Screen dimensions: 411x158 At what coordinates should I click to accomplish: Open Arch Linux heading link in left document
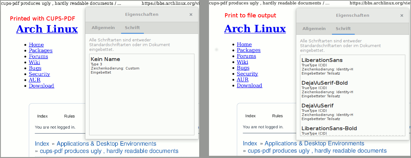click(47, 29)
